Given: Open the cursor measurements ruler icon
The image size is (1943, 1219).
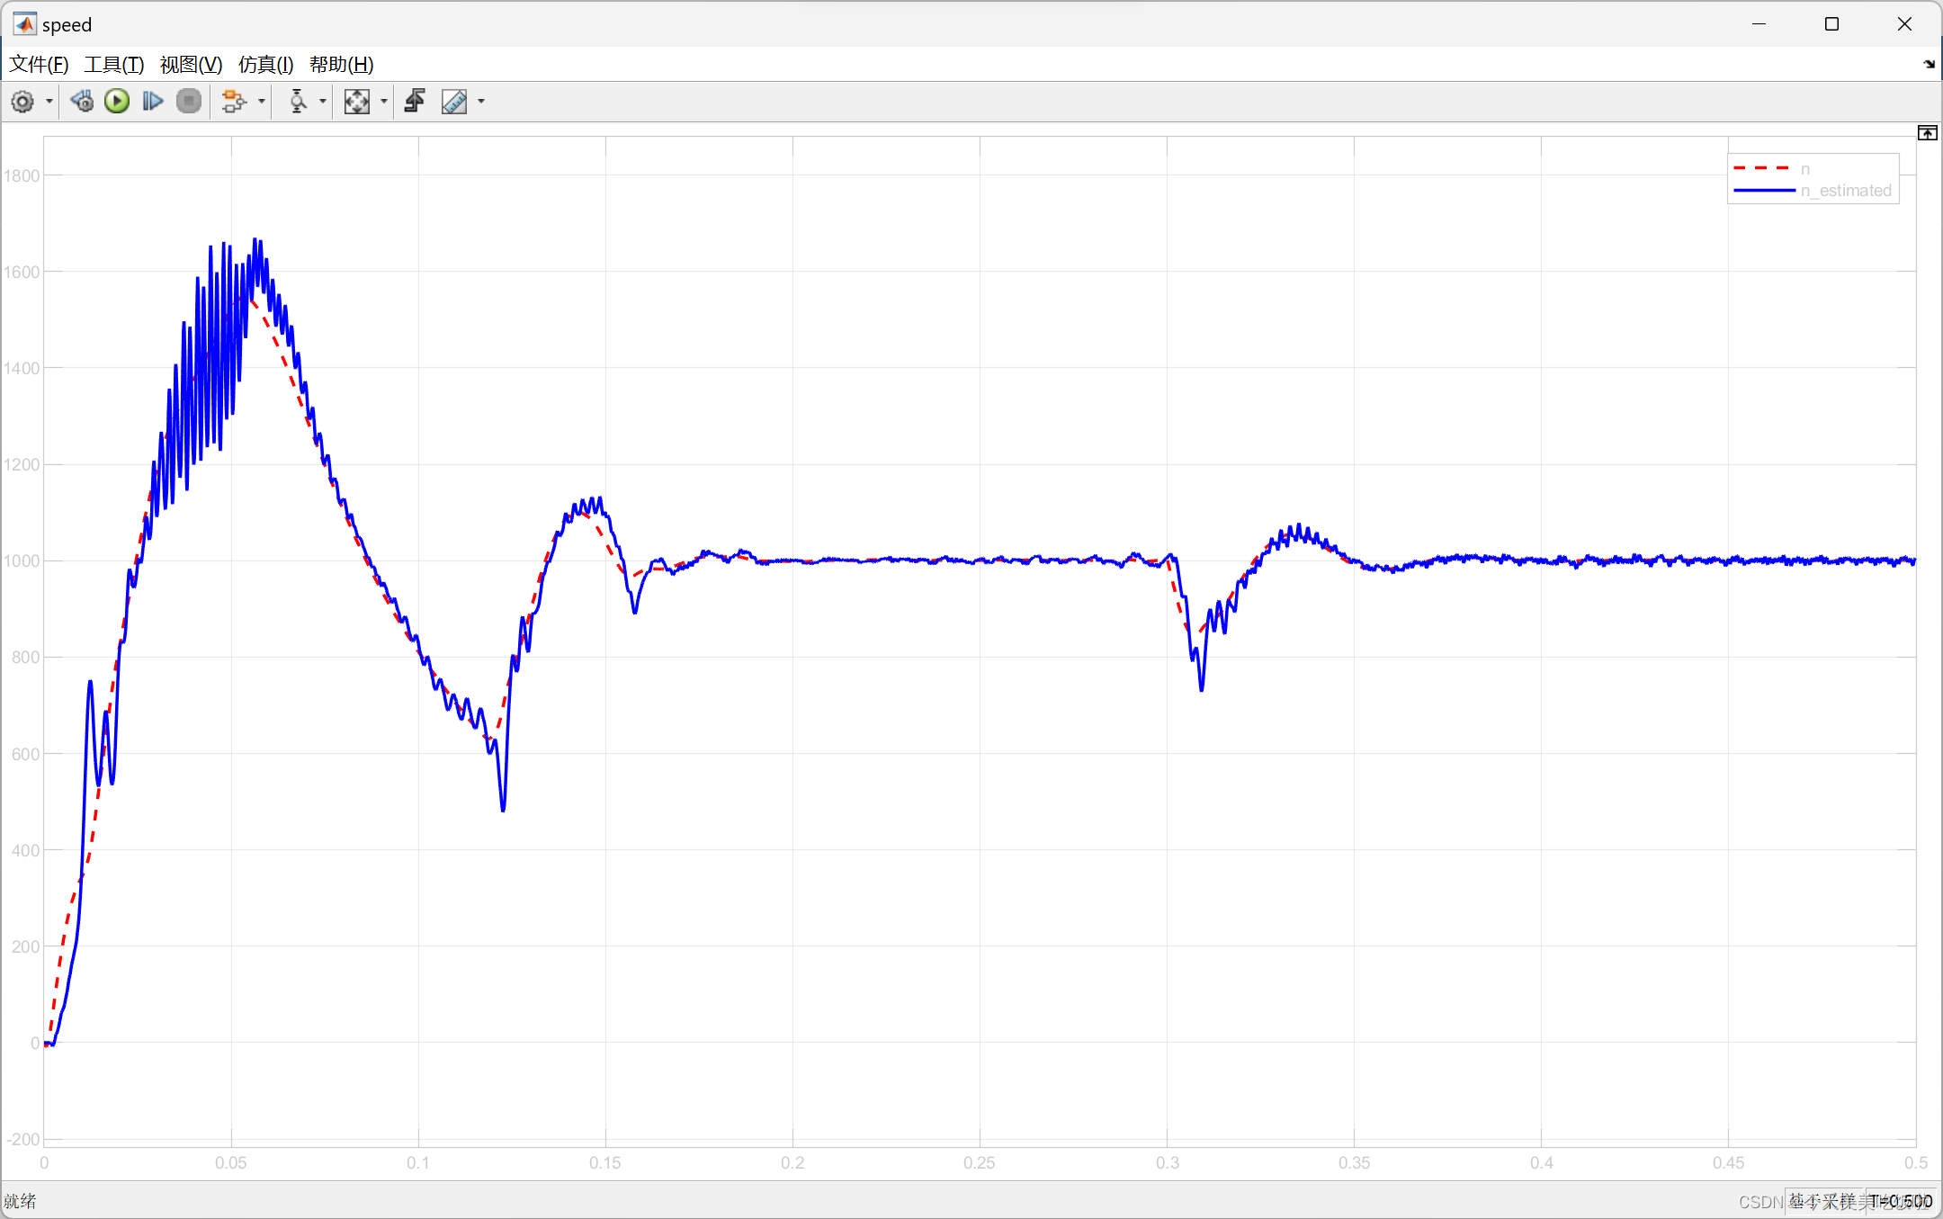Looking at the screenshot, I should coord(454,102).
